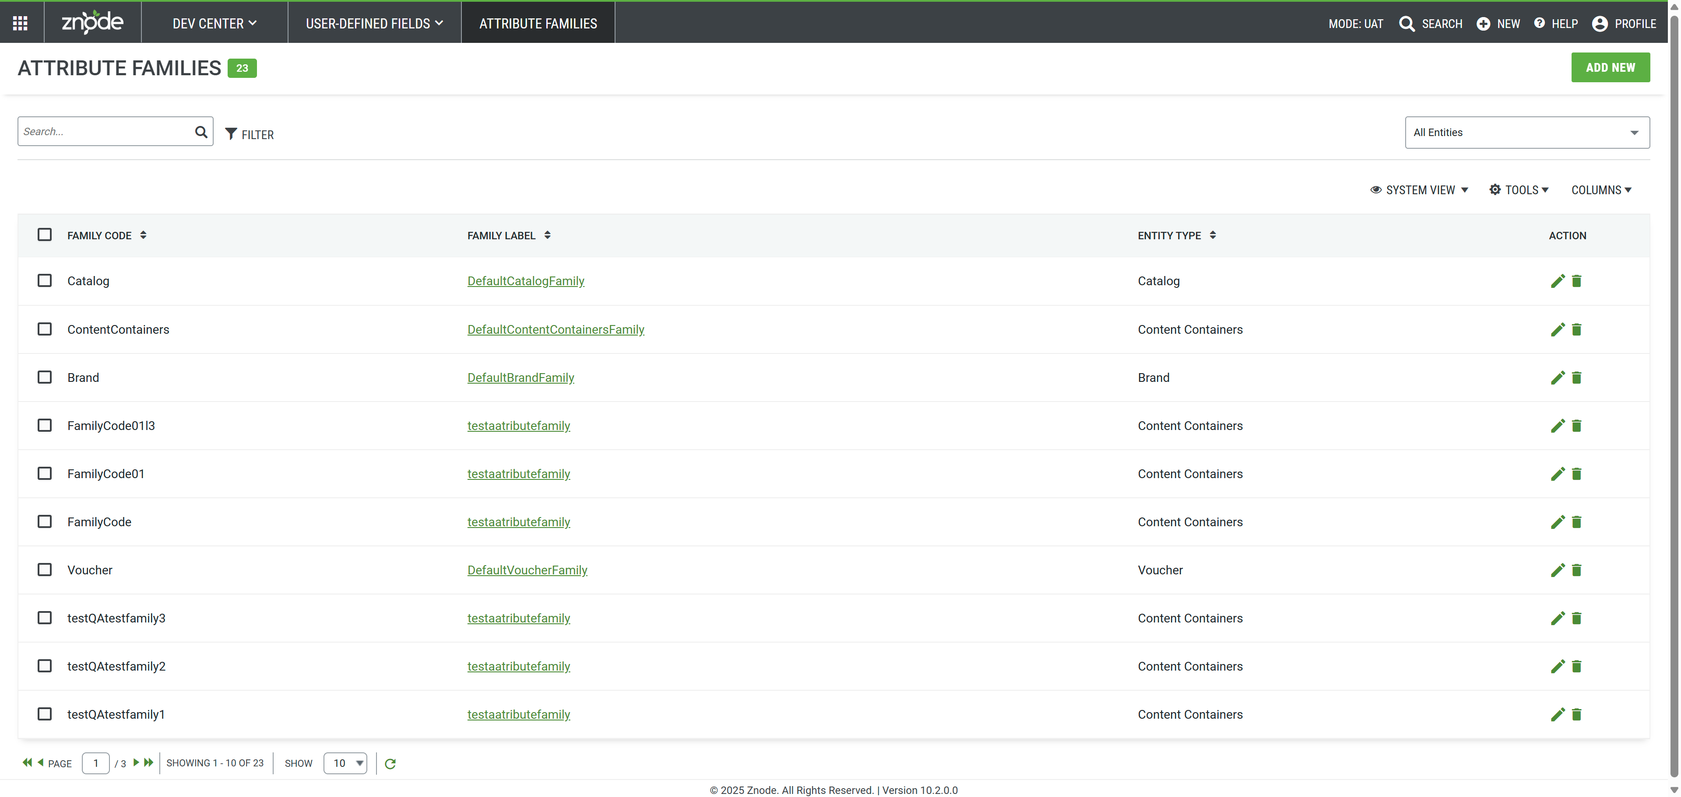
Task: Click the search magnifier in Search box
Action: coord(201,132)
